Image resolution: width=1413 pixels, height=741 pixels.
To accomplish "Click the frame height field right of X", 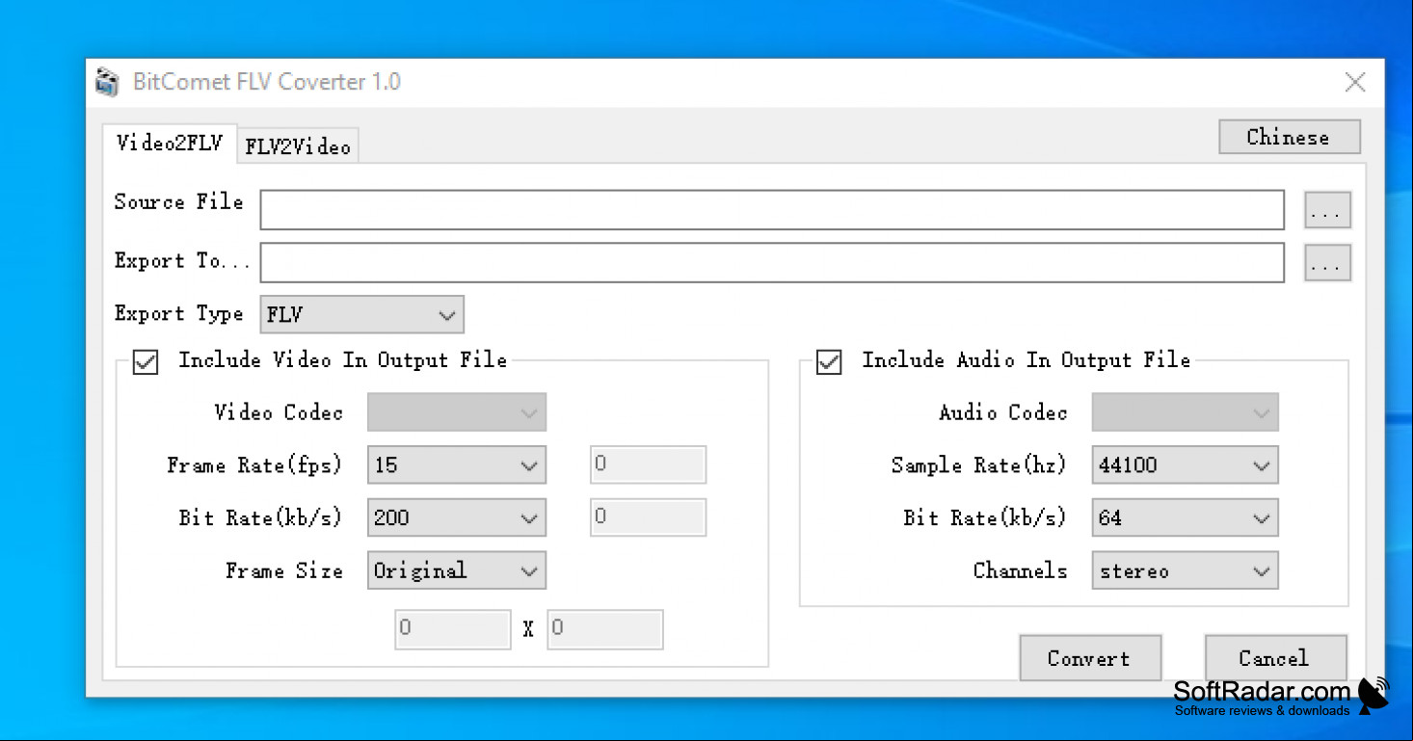I will pyautogui.click(x=605, y=629).
